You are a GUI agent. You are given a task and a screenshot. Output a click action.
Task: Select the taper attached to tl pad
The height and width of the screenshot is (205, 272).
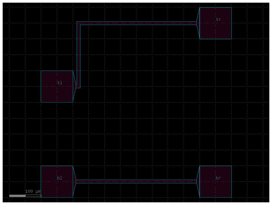click(x=74, y=87)
